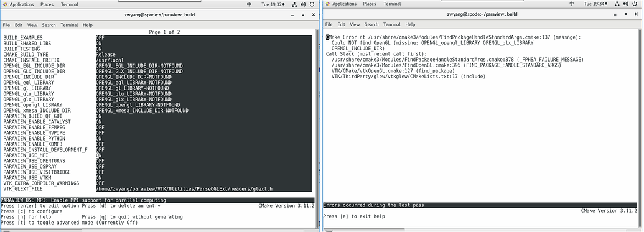
Task: Select the OPENGL_gl_LIBRARY option name
Action: (27, 88)
